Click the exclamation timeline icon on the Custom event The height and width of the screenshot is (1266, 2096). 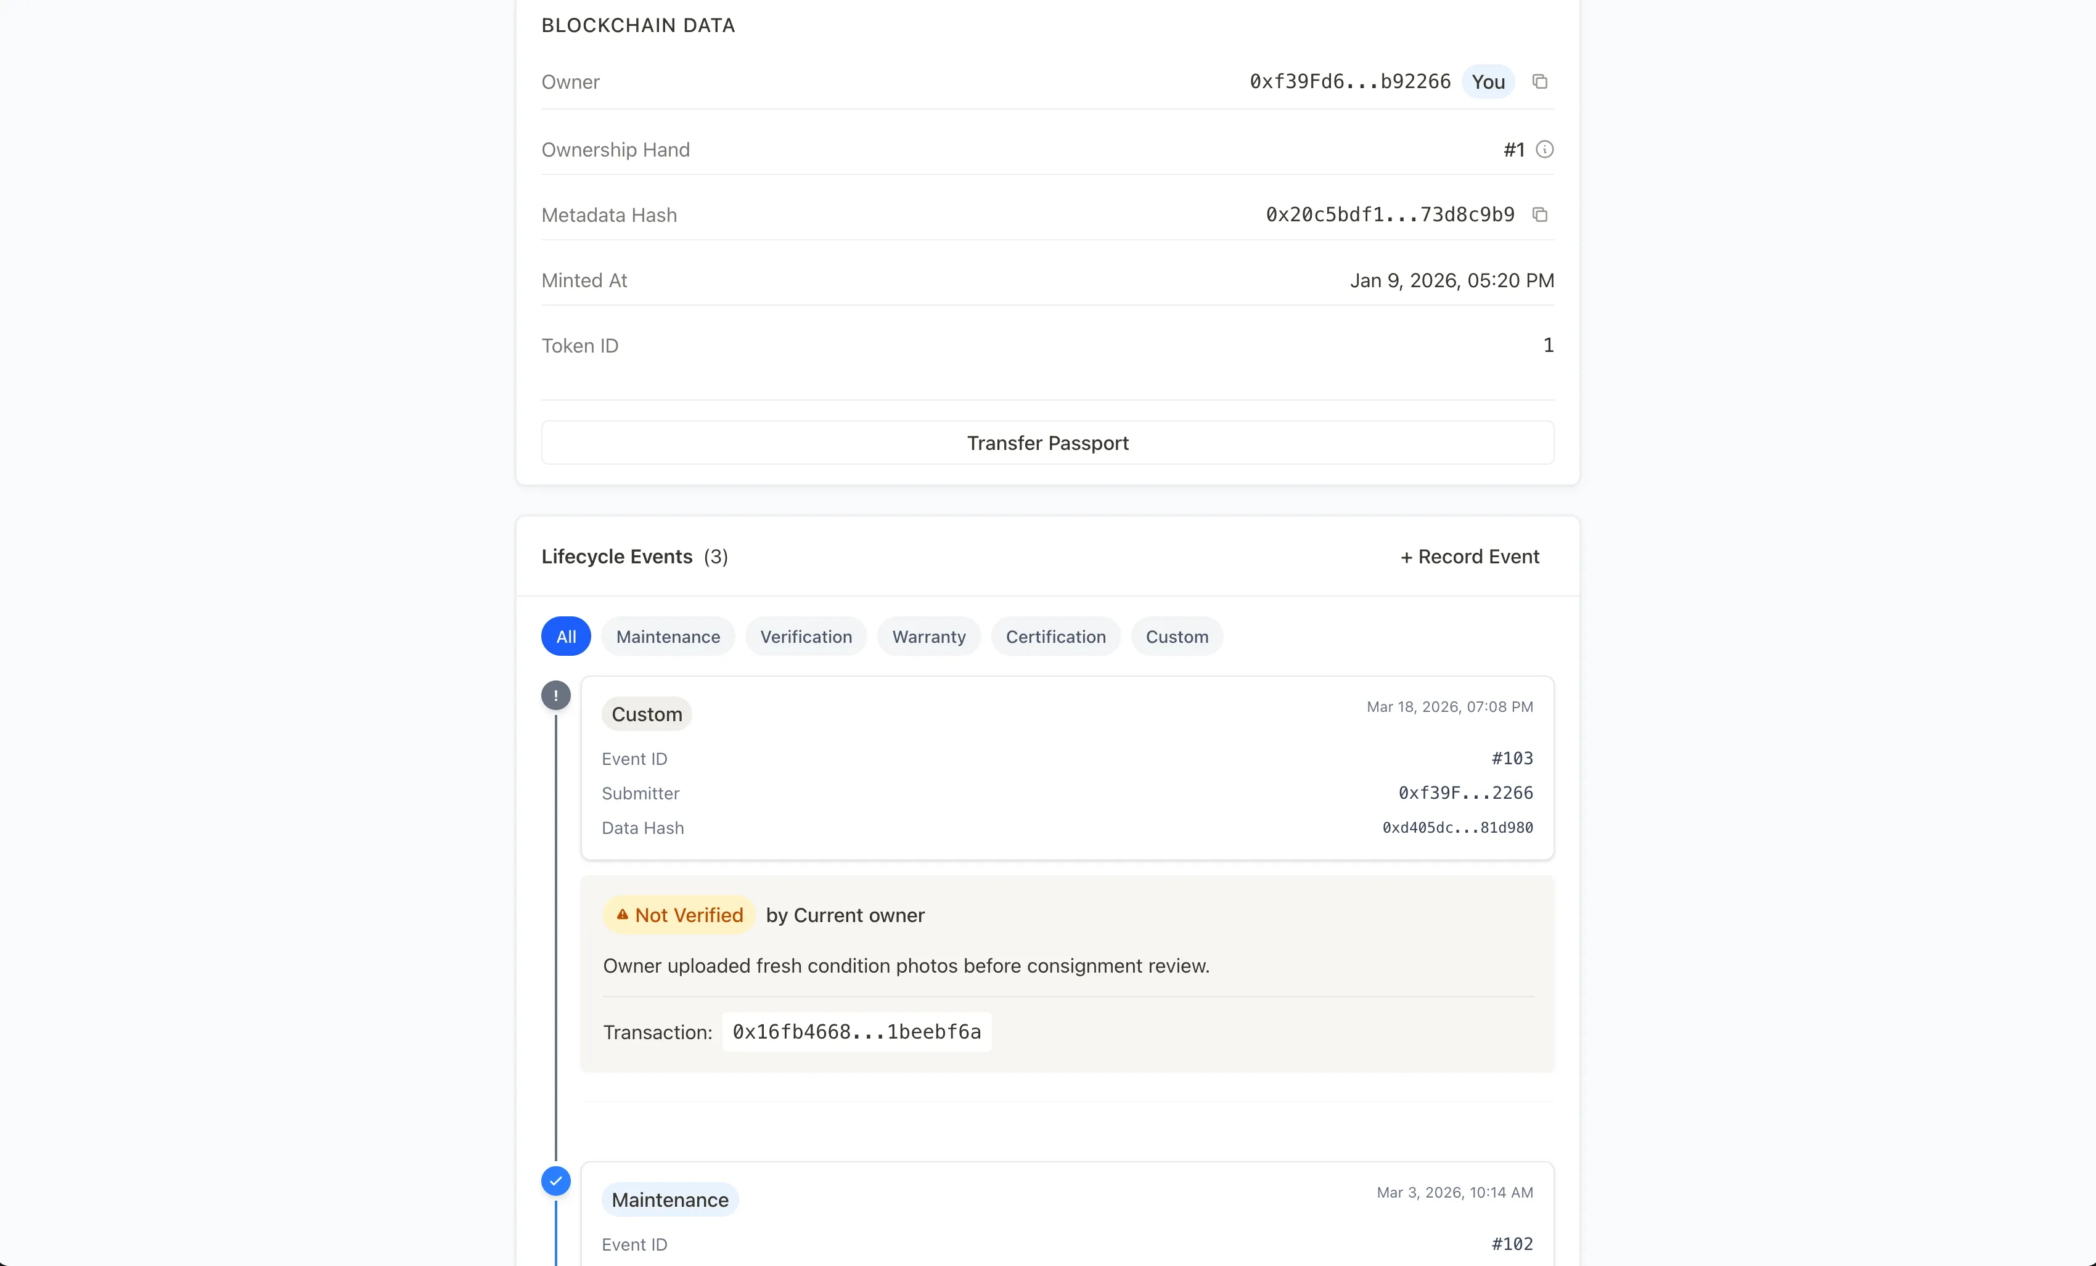click(555, 695)
